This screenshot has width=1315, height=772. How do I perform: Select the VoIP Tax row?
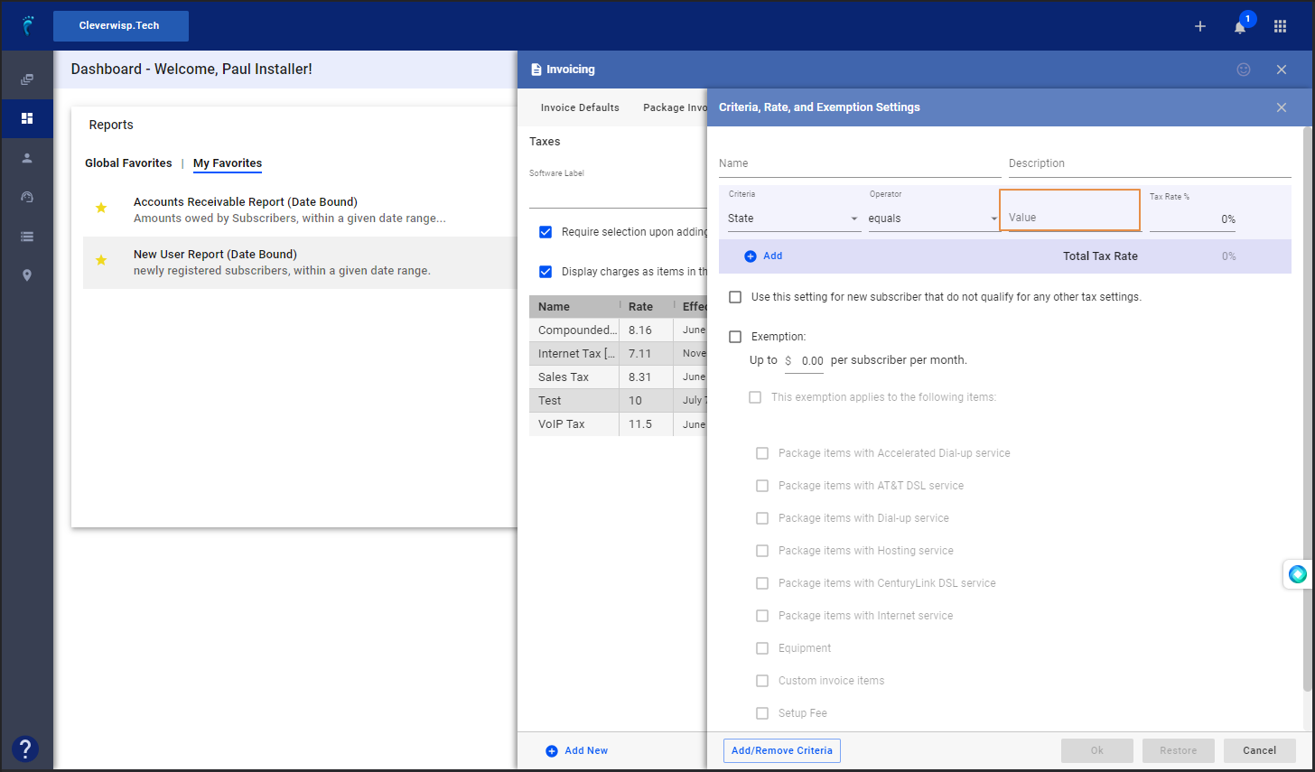tap(618, 424)
